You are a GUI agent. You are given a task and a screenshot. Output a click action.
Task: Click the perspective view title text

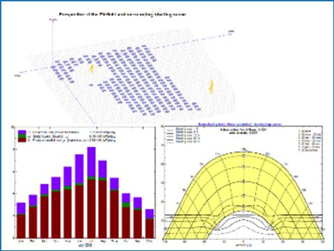click(x=122, y=15)
